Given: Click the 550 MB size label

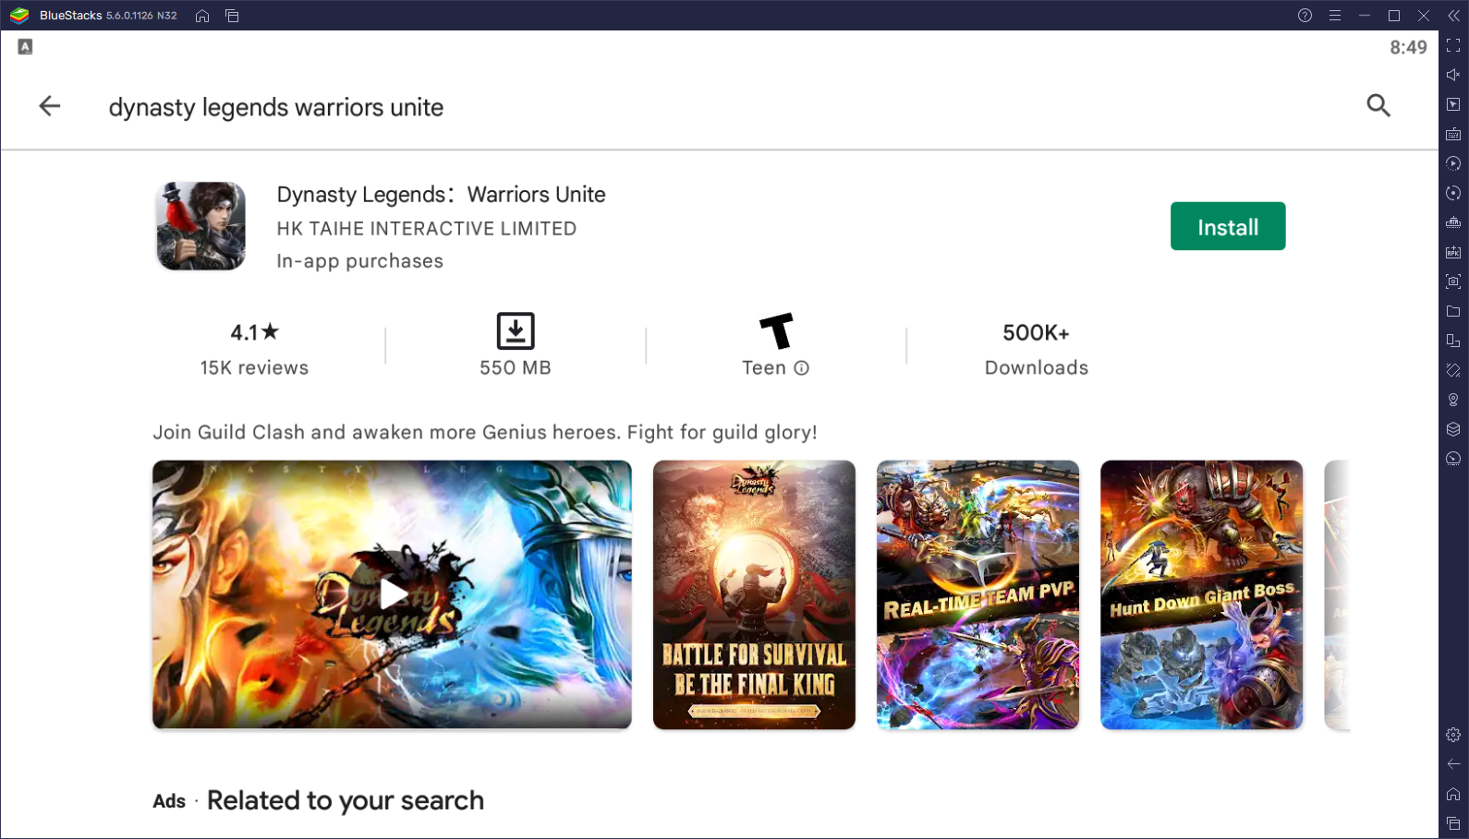Looking at the screenshot, I should pyautogui.click(x=516, y=368).
